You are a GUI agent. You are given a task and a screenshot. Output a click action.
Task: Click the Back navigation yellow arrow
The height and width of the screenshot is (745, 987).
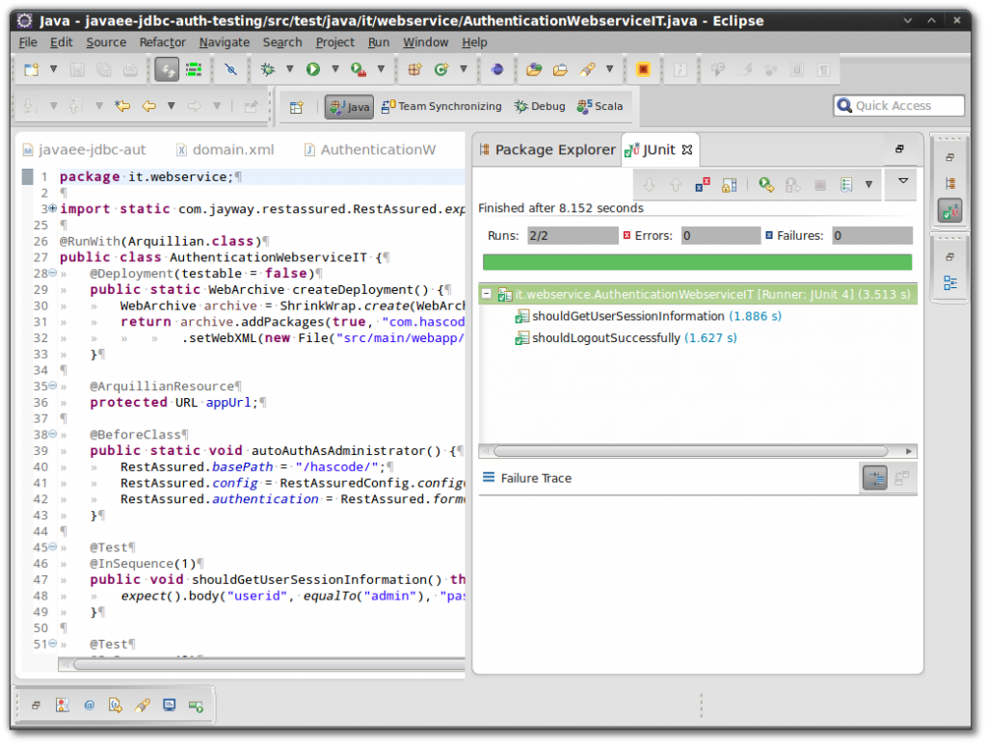tap(148, 107)
